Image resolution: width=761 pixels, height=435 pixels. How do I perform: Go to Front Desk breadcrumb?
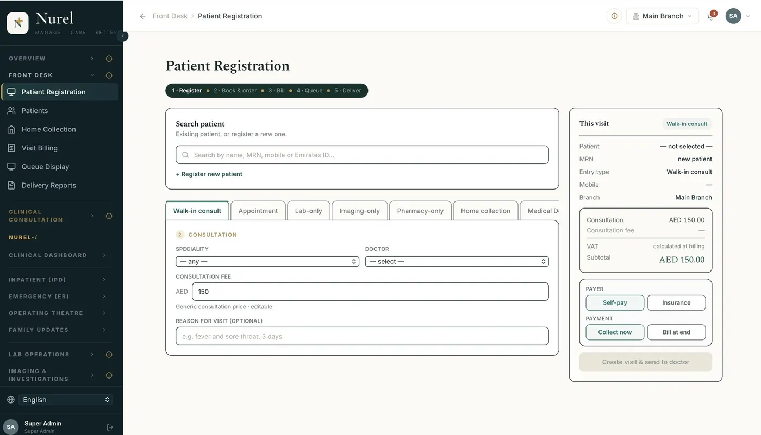coord(170,16)
